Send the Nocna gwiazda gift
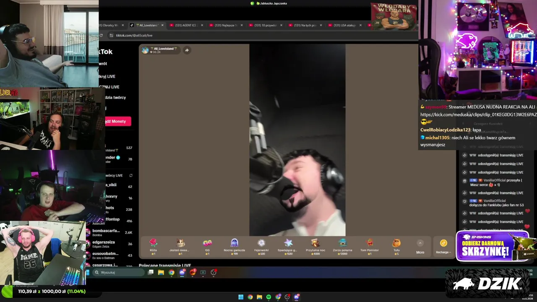The height and width of the screenshot is (302, 537). click(x=234, y=246)
